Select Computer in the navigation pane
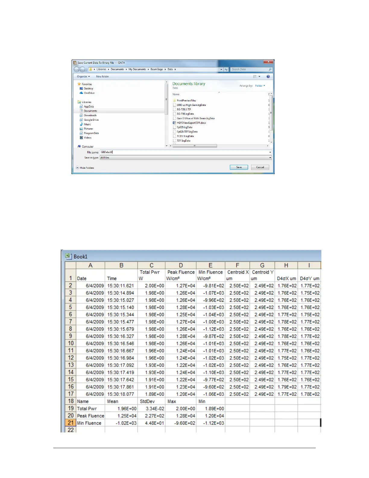Screen dimensions: 369x478 click(87, 146)
